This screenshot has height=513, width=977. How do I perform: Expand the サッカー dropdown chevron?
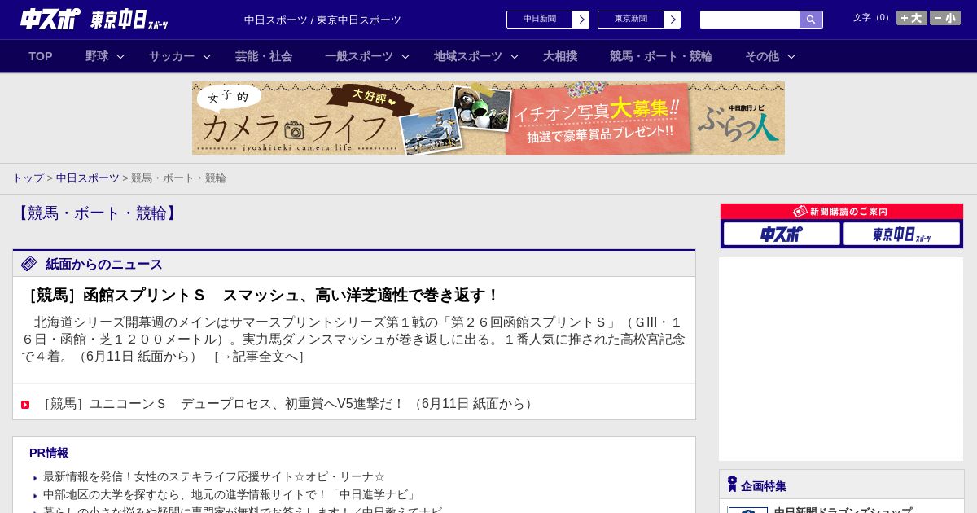[207, 57]
